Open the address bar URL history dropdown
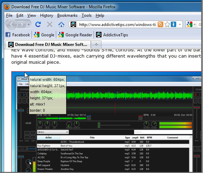This screenshot has height=173, width=203. [x=180, y=24]
